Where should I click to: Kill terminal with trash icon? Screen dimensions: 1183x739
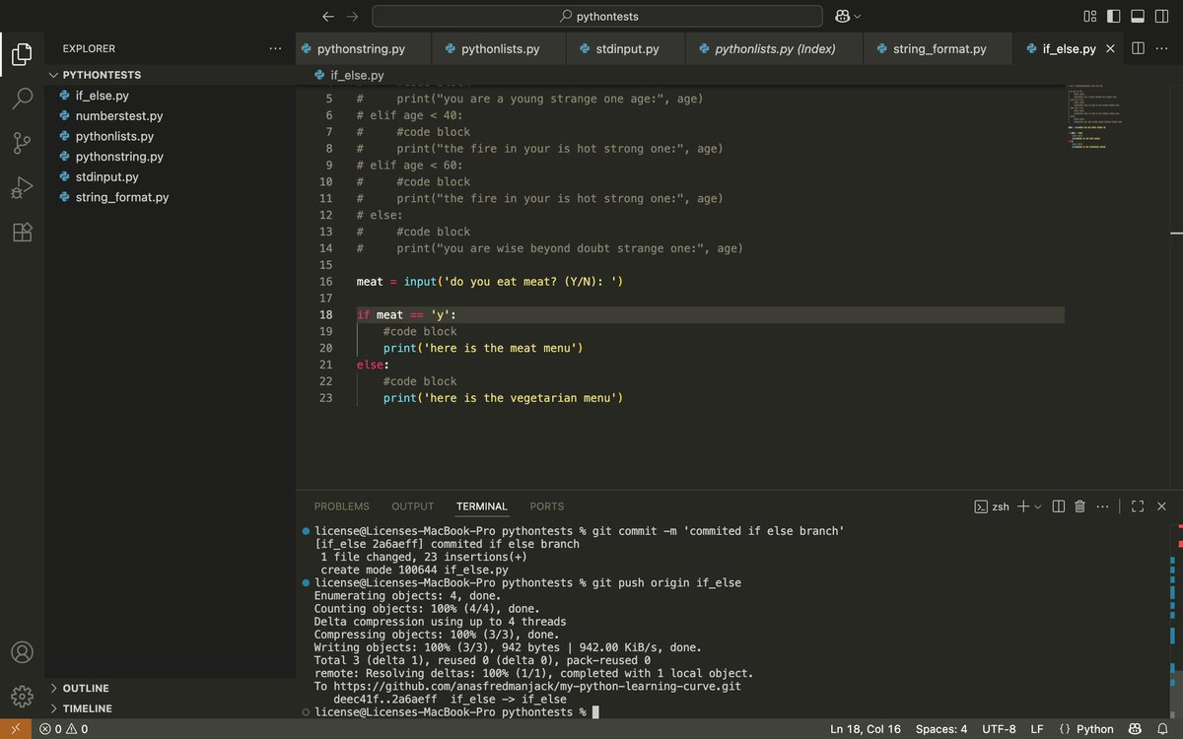(x=1079, y=506)
